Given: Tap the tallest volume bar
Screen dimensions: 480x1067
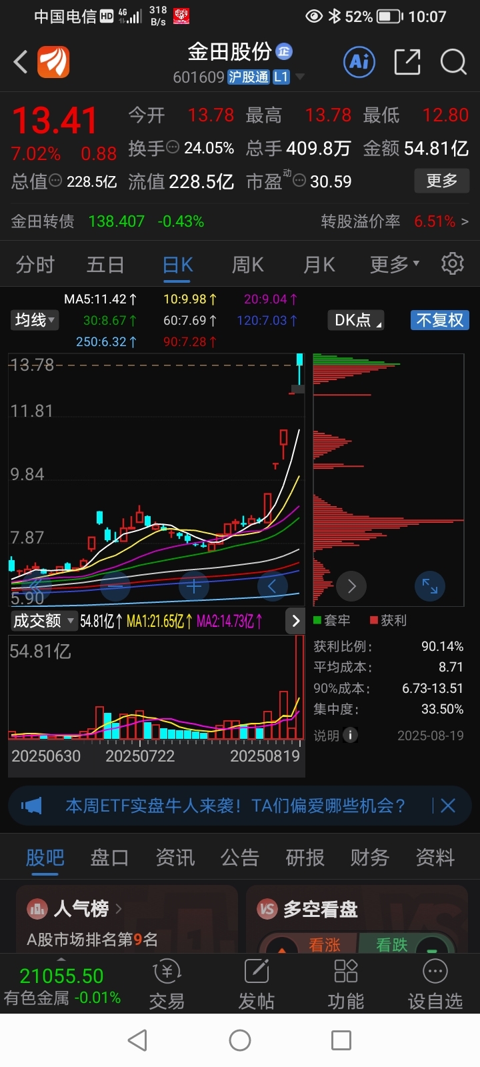Looking at the screenshot, I should [x=299, y=688].
